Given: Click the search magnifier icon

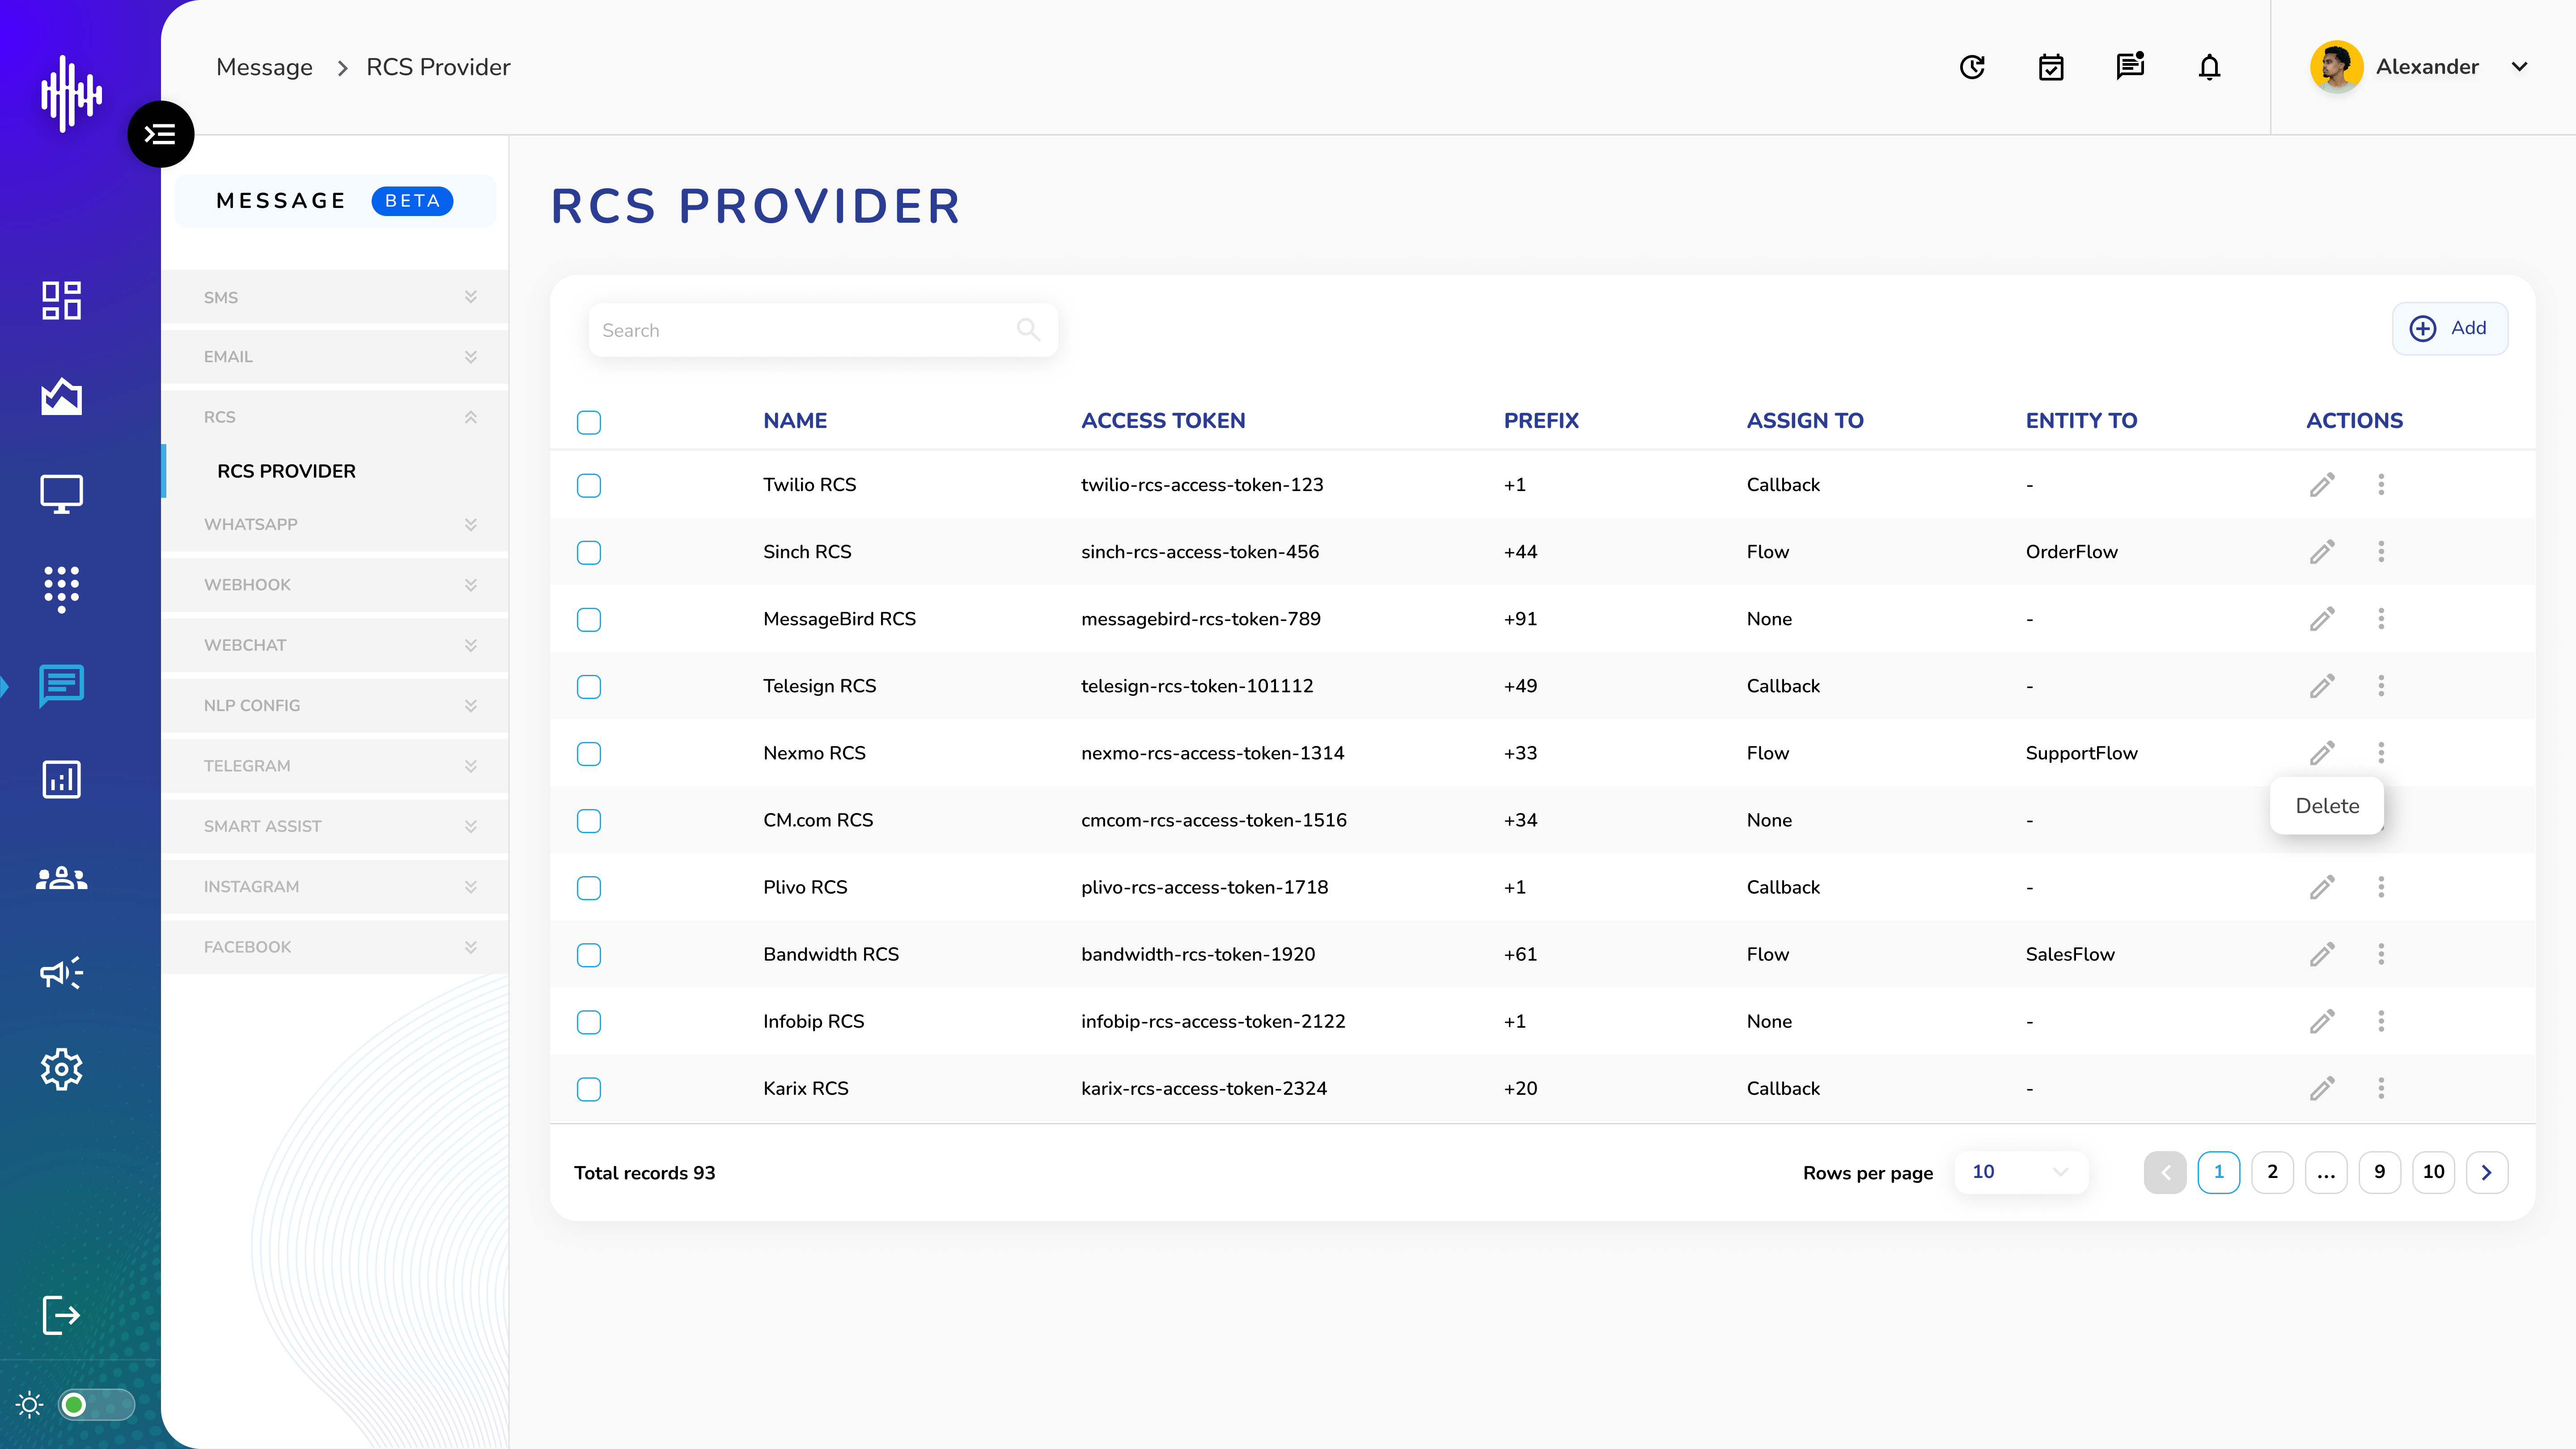Looking at the screenshot, I should (x=1028, y=329).
